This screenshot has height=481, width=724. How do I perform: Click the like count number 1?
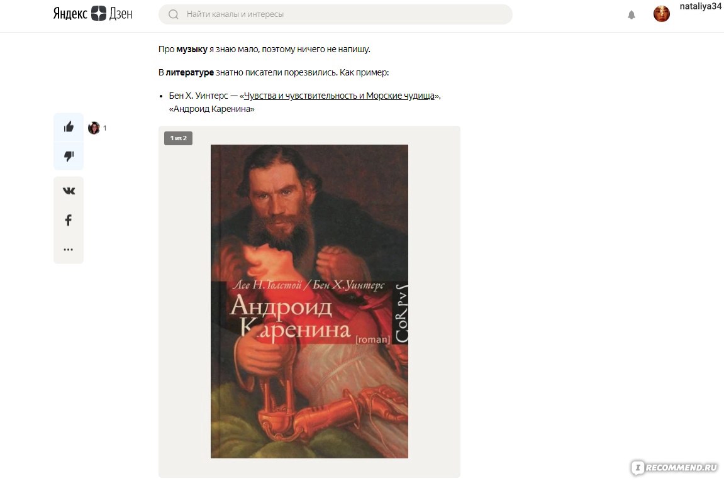click(x=105, y=128)
